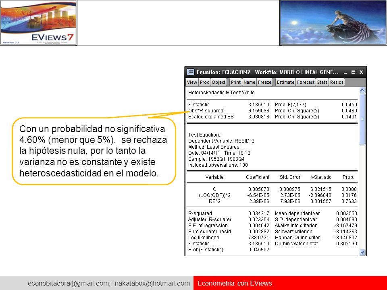Click the Stats button
Screen dimensions: 387x290
pyautogui.click(x=322, y=82)
